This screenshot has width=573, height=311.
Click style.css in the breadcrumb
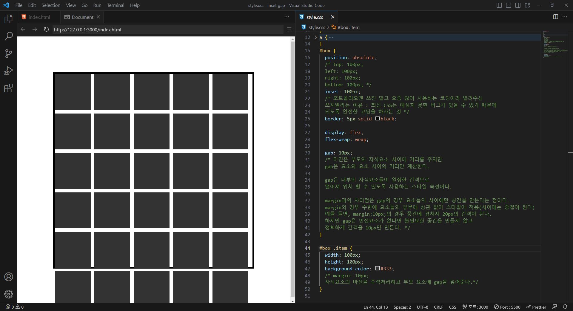(317, 27)
